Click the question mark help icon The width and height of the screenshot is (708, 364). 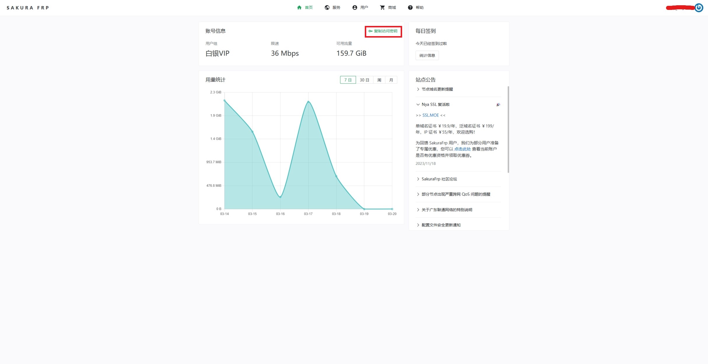[x=410, y=8]
